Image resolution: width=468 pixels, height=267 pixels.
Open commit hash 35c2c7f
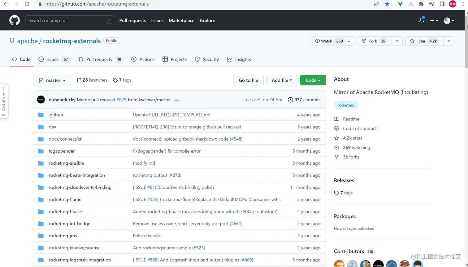[x=253, y=100]
